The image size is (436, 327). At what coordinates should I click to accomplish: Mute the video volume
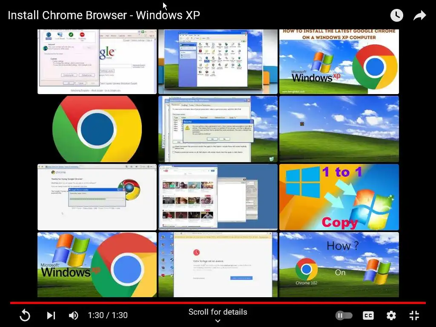[x=74, y=316]
